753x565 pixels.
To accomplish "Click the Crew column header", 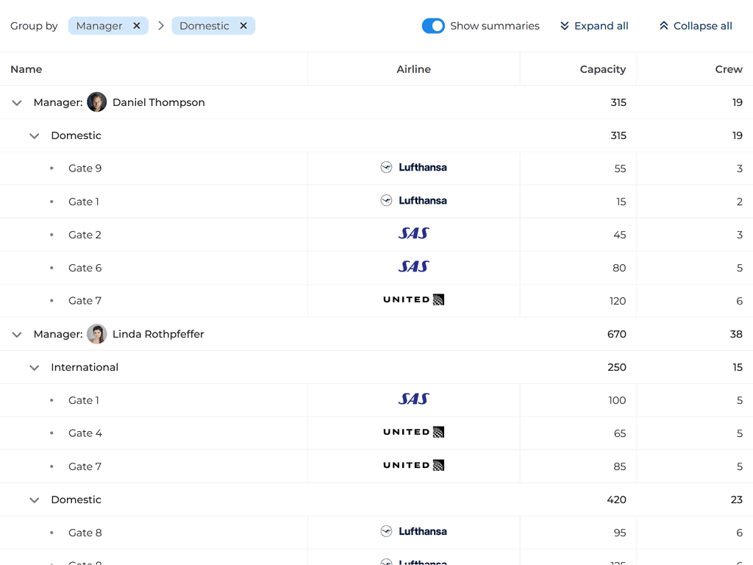I will [x=728, y=69].
